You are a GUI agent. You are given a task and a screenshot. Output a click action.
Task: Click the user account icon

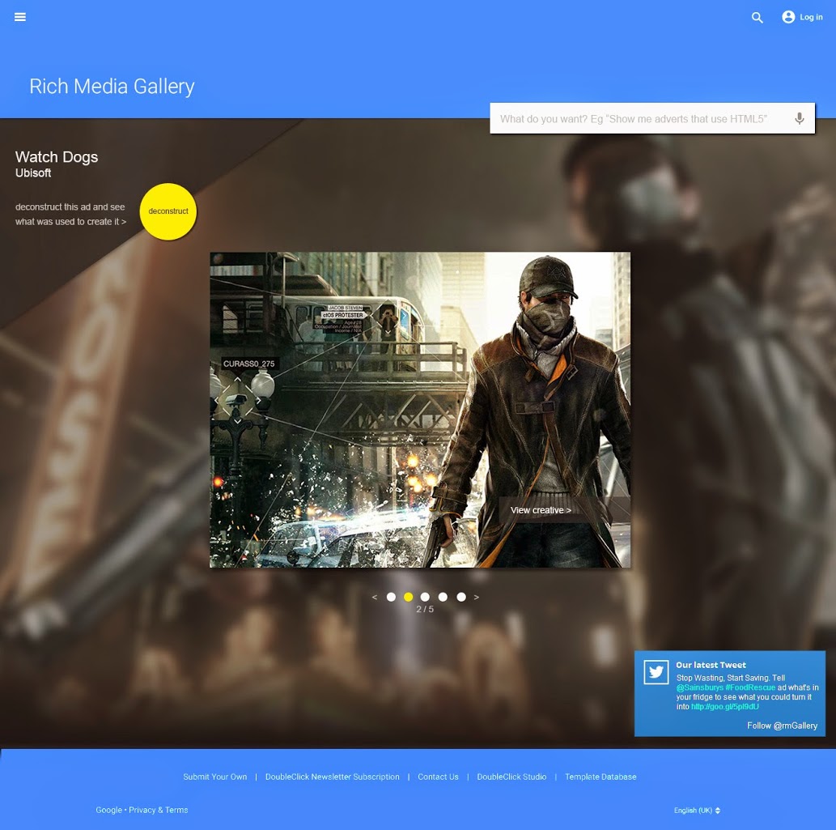click(x=788, y=17)
